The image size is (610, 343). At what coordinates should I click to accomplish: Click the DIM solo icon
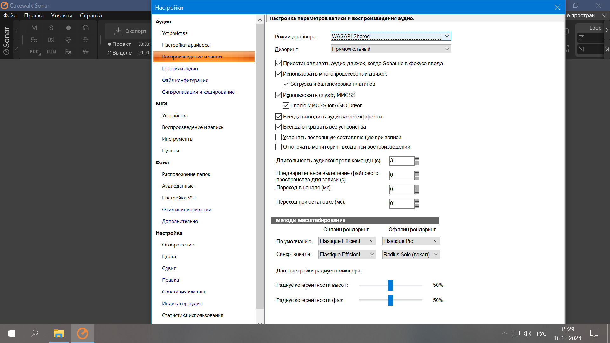51,51
